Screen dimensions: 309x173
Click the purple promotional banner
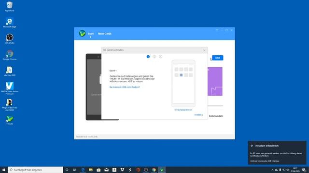pyautogui.click(x=215, y=81)
